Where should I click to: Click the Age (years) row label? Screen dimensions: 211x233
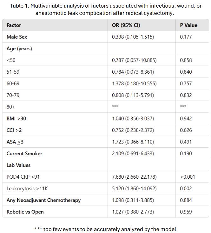[19, 49]
